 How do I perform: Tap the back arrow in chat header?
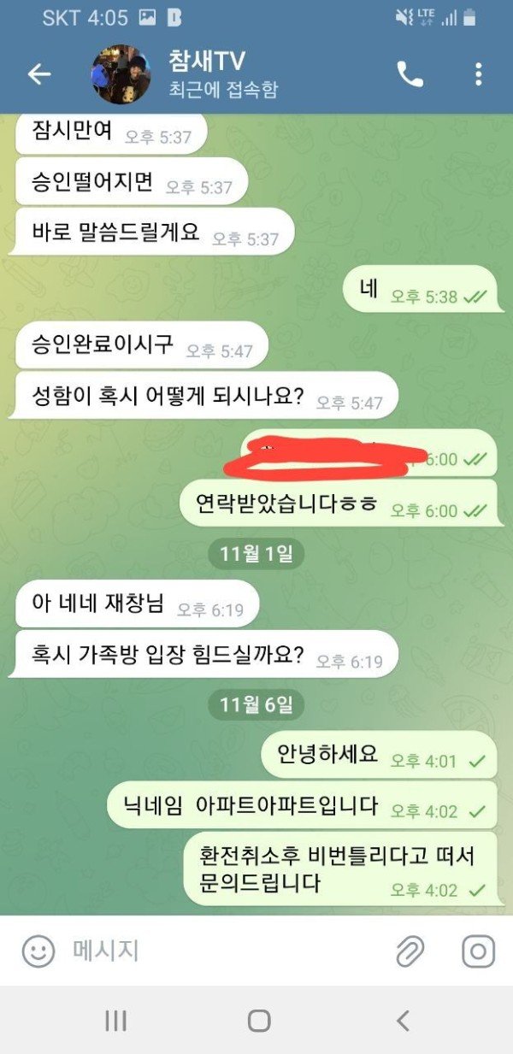[x=39, y=74]
